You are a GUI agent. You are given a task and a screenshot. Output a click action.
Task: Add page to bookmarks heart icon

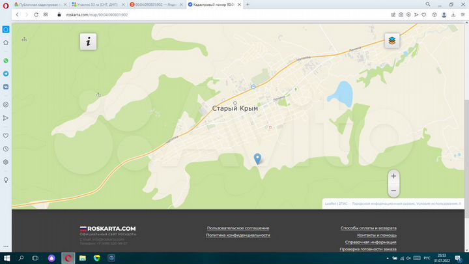pyautogui.click(x=424, y=14)
